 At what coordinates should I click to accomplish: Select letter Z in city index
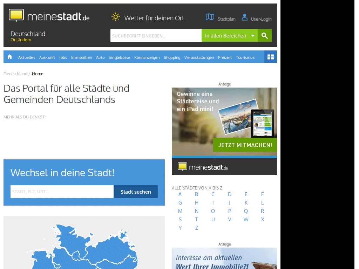point(196,228)
